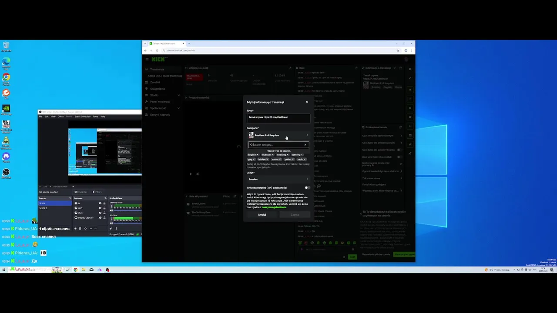Viewport: 557px width, 313px height.
Task: Toggle visibility of the chat source
Action: tap(100, 213)
